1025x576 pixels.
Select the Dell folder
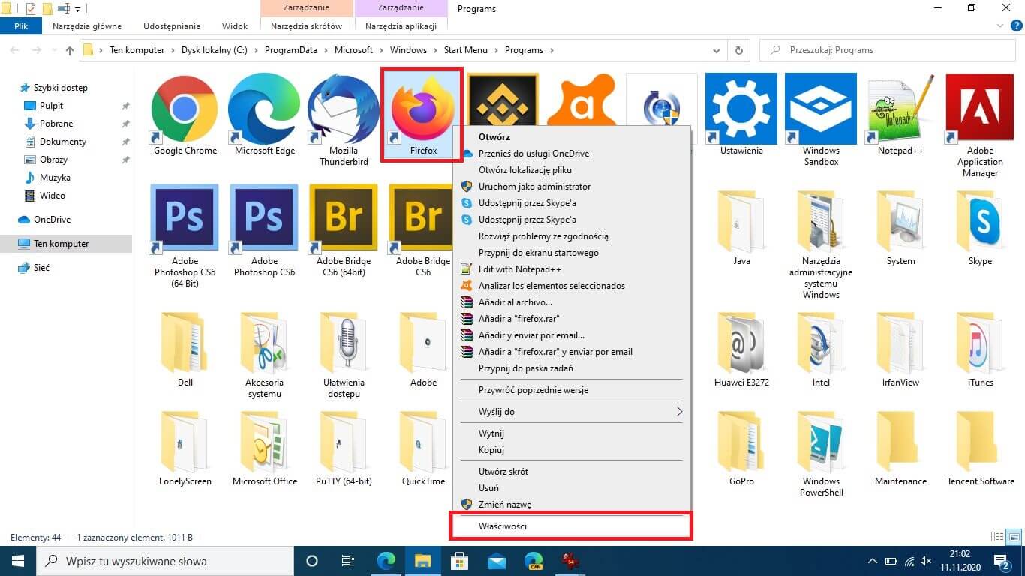point(185,341)
